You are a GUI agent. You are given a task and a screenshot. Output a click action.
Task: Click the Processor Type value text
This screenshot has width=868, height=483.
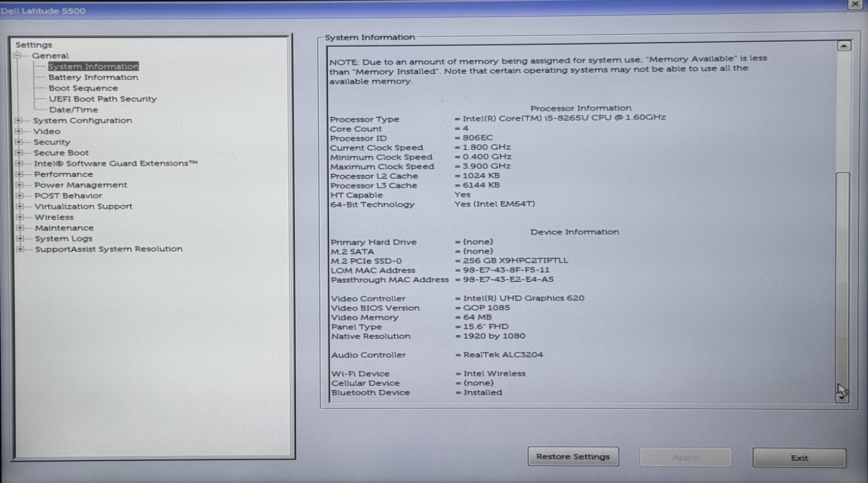564,118
